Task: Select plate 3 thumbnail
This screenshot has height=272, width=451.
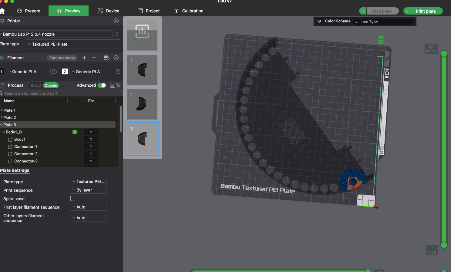Action: pos(142,139)
